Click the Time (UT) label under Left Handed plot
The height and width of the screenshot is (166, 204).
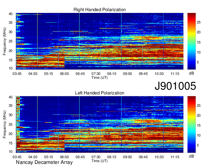click(x=100, y=161)
